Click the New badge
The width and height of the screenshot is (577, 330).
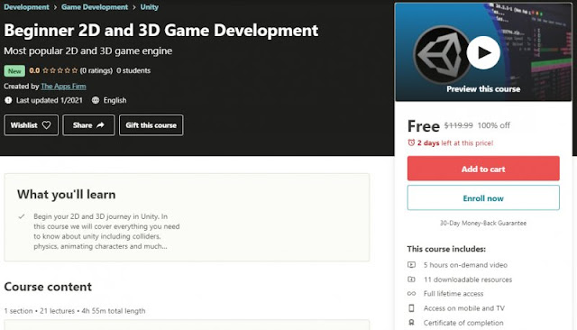14,71
